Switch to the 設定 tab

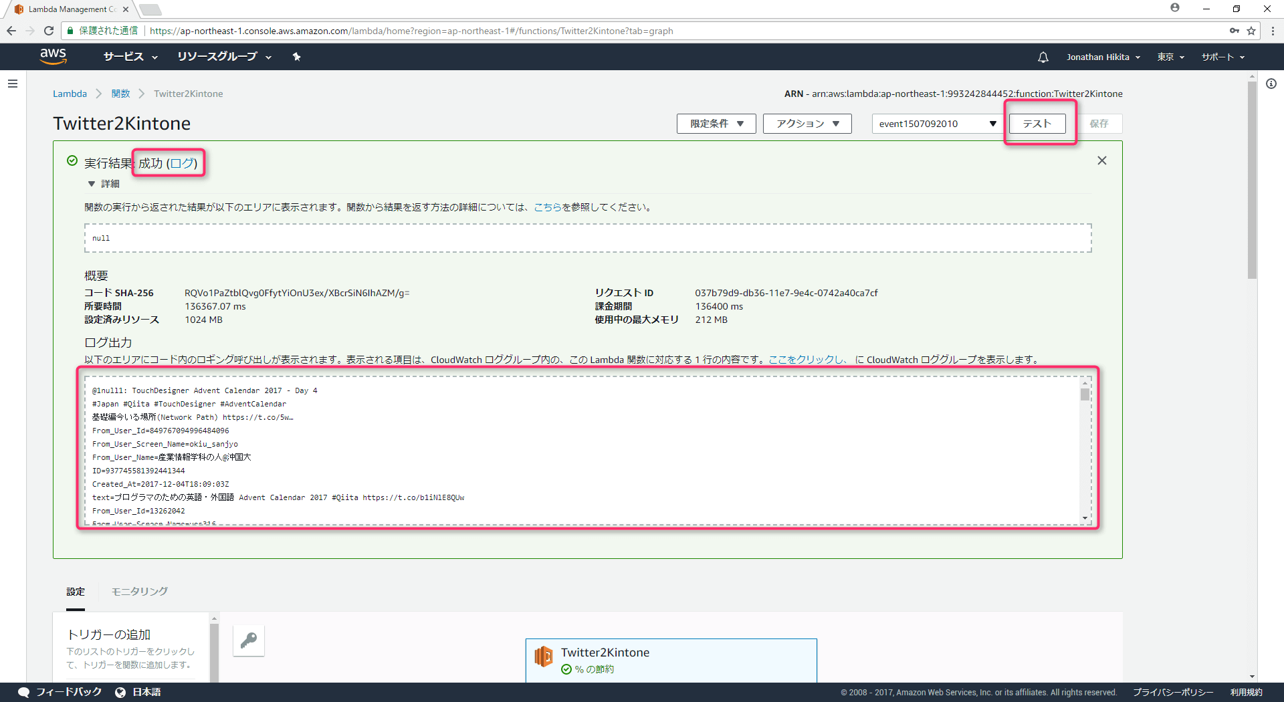[x=76, y=592]
